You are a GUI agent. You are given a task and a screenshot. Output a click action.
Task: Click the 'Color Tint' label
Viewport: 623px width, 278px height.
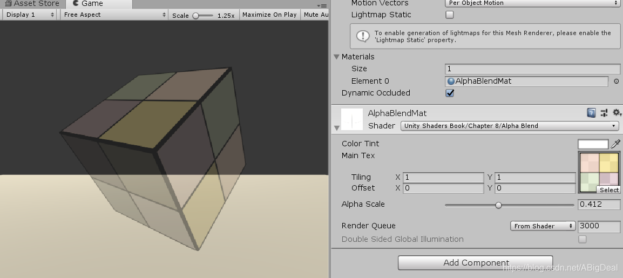coord(361,144)
